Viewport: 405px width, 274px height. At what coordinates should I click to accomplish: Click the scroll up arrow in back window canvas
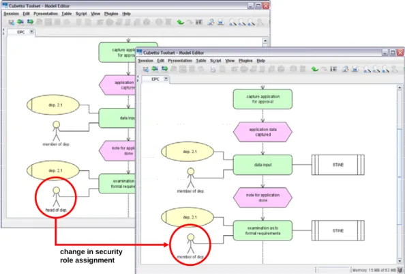265,41
